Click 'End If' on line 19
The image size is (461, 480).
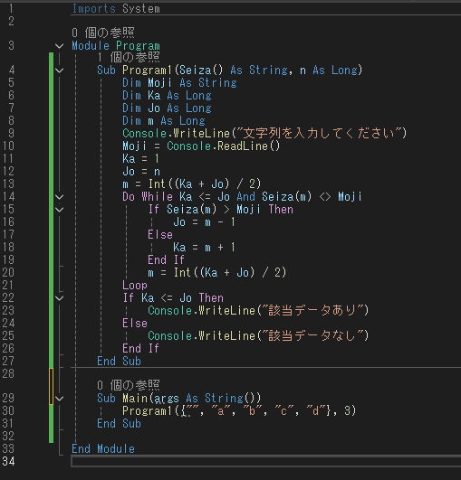coord(167,260)
